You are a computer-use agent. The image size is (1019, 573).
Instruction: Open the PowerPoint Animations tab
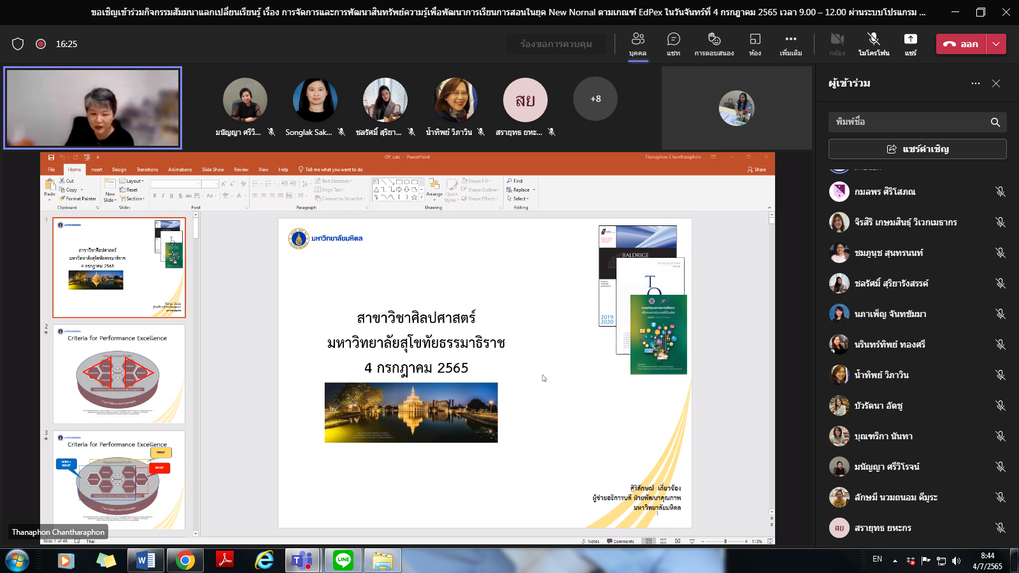coord(180,169)
